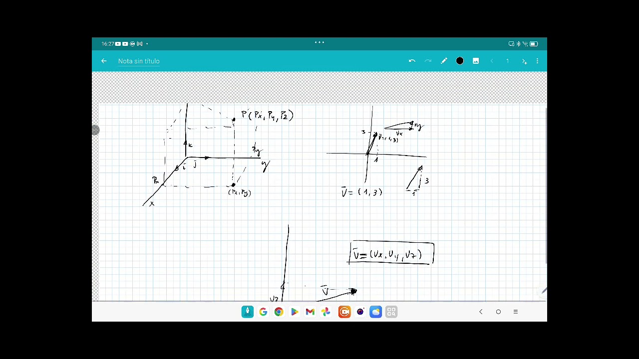This screenshot has height=359, width=639.
Task: Click the page number 1 indicator
Action: 508,61
